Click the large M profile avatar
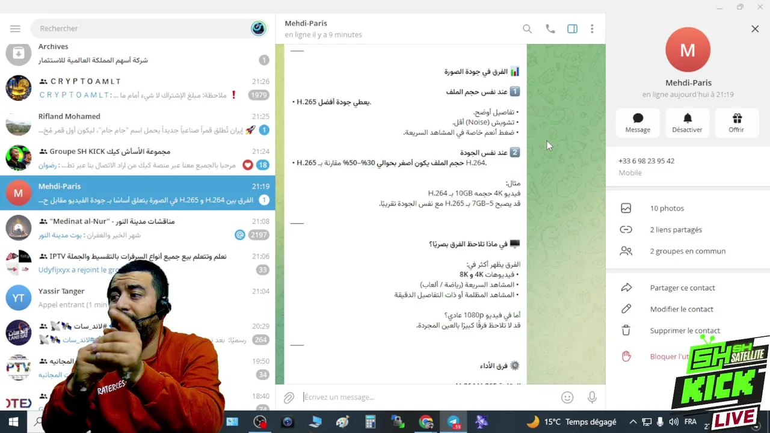770x433 pixels. click(x=688, y=50)
